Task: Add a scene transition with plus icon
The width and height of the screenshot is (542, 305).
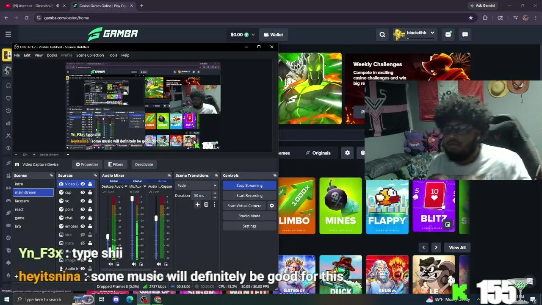Action: 197,205
